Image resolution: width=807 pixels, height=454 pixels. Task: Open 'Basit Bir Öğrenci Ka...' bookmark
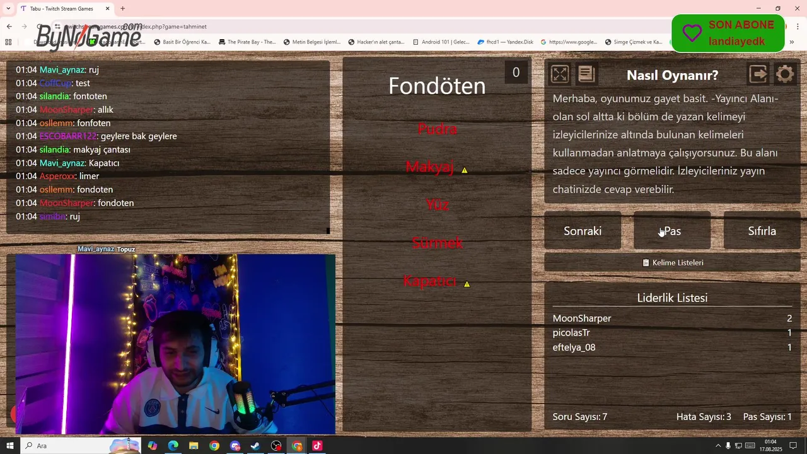(x=182, y=42)
